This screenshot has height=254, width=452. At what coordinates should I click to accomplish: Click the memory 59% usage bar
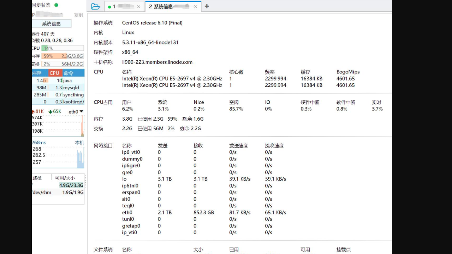coord(60,56)
